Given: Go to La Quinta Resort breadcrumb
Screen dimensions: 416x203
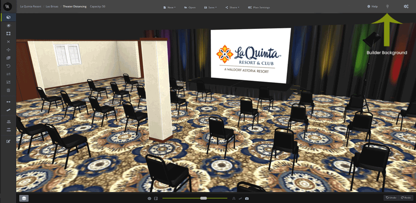Looking at the screenshot, I should pyautogui.click(x=30, y=6).
